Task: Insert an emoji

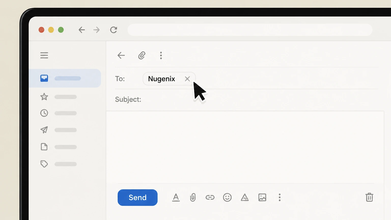Action: tap(227, 198)
